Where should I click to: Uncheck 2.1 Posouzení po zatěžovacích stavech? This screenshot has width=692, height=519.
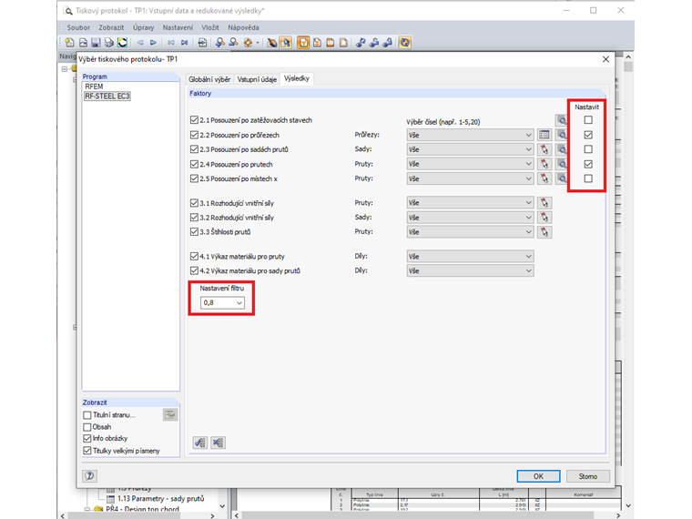pyautogui.click(x=194, y=120)
